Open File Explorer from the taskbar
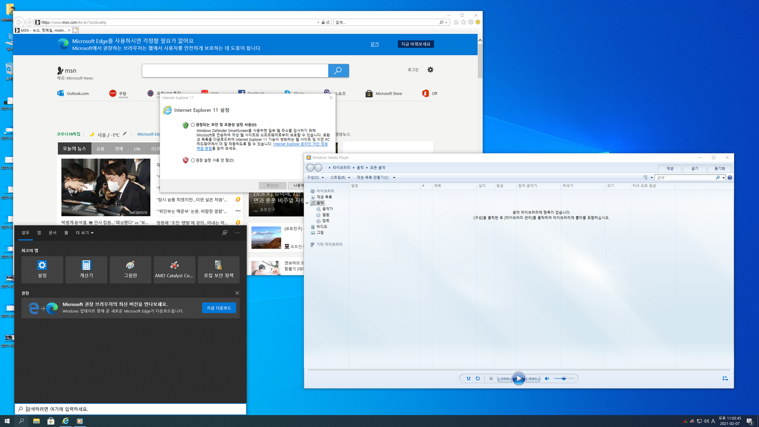759x427 pixels. (x=36, y=421)
